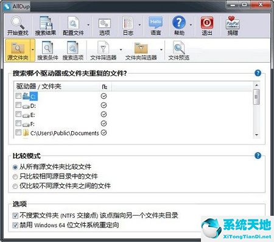Select 只比较相同源目录中的文件 radio button

15,176
